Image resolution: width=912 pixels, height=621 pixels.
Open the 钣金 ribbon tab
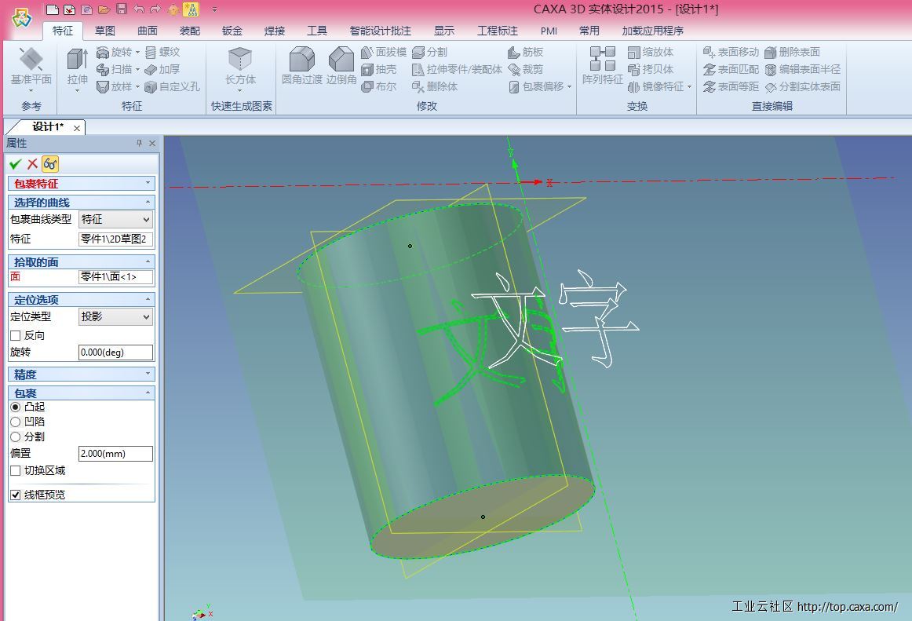click(232, 31)
